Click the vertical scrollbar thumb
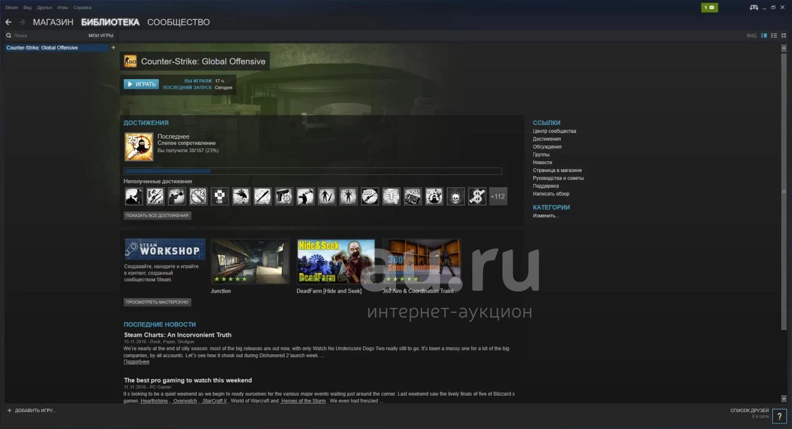The height and width of the screenshot is (429, 792). pyautogui.click(x=784, y=191)
